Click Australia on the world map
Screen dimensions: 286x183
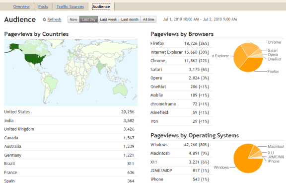pyautogui.click(x=120, y=89)
